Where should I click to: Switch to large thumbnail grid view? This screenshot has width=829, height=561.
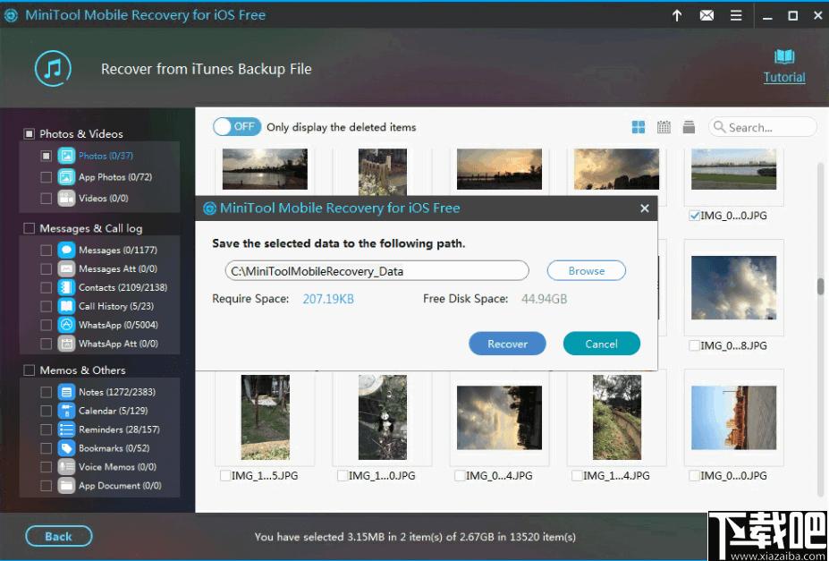pos(639,127)
